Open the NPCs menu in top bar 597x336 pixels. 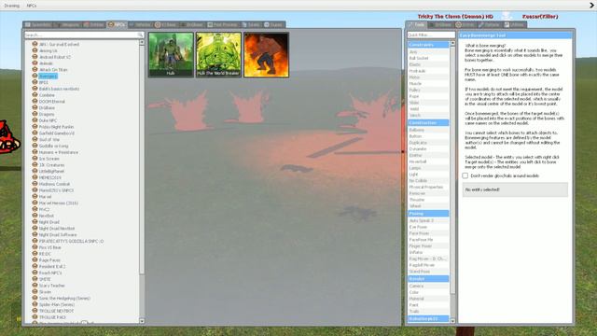coord(32,6)
